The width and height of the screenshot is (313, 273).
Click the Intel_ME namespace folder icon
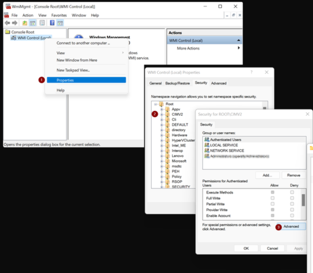[x=168, y=145]
